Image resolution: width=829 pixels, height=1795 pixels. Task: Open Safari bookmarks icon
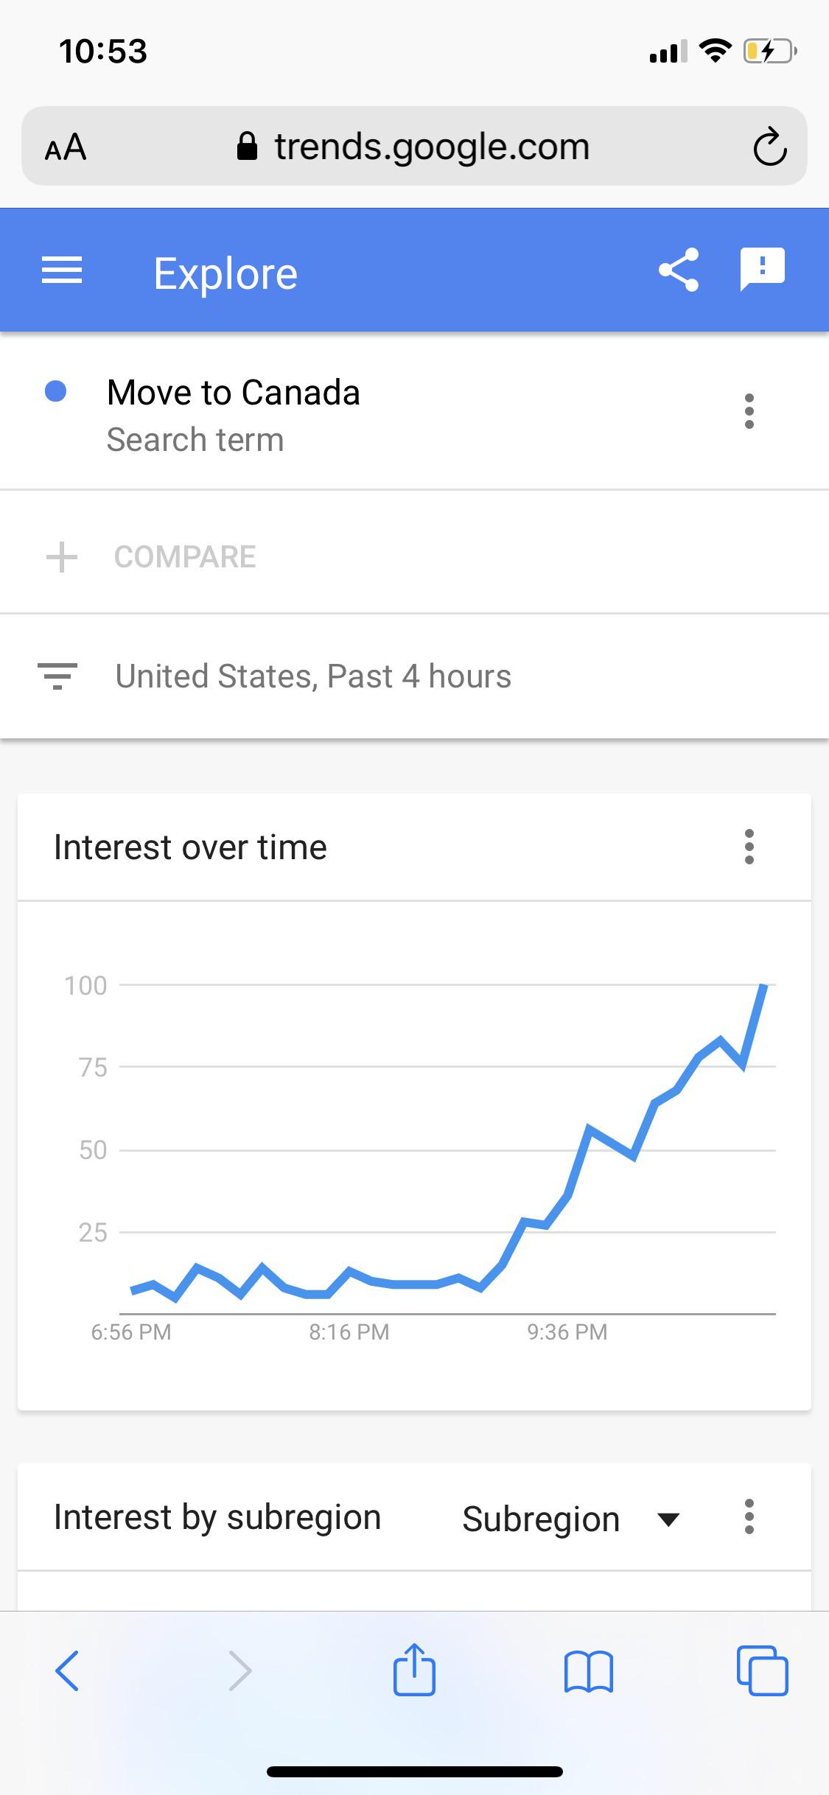(588, 1671)
